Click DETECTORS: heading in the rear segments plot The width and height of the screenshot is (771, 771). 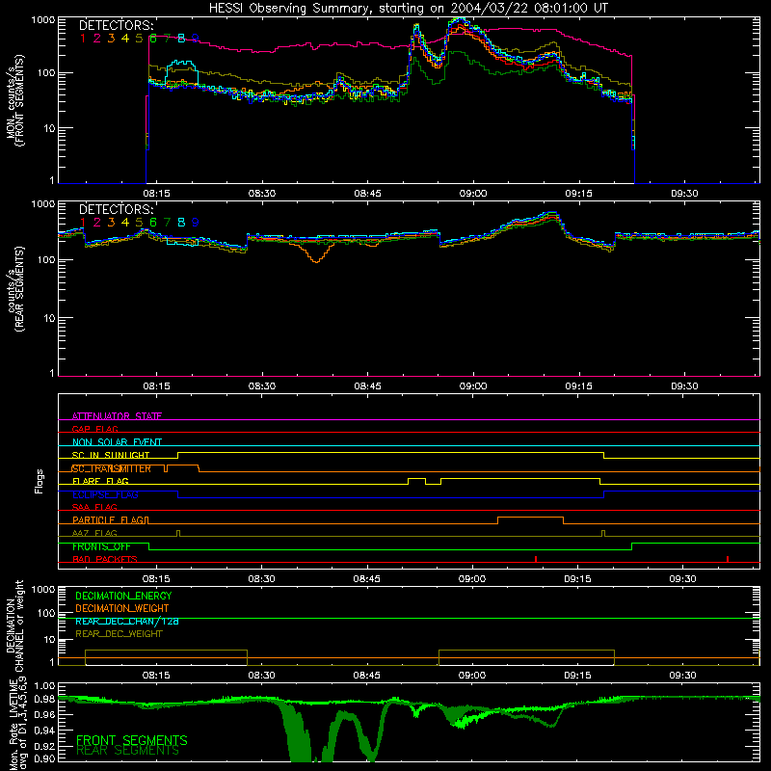117,209
